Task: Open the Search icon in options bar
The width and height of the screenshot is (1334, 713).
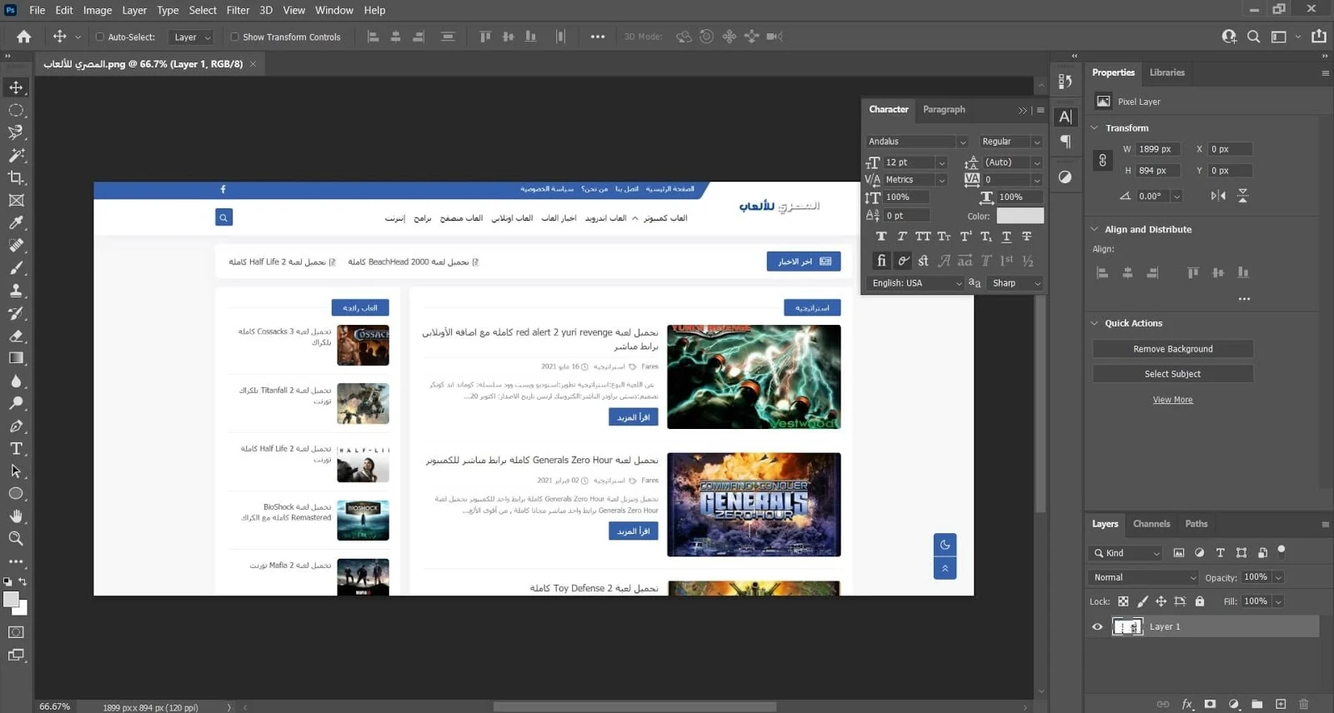Action: 1253,37
